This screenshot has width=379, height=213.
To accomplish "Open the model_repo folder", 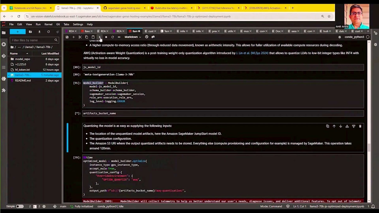I will click(x=34, y=59).
